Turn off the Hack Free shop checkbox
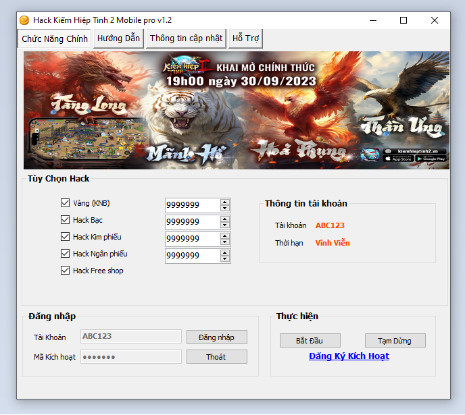The image size is (465, 415). [x=66, y=271]
